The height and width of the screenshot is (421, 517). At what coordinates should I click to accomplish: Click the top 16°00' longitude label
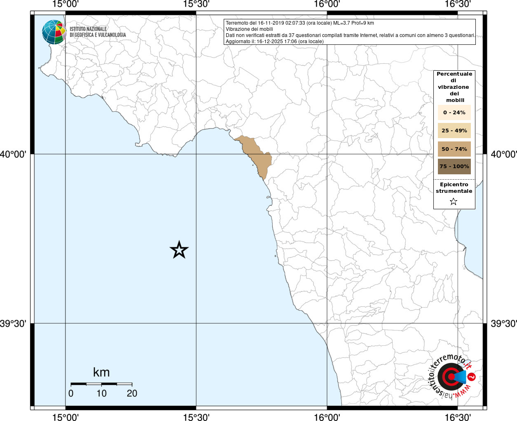pyautogui.click(x=327, y=4)
